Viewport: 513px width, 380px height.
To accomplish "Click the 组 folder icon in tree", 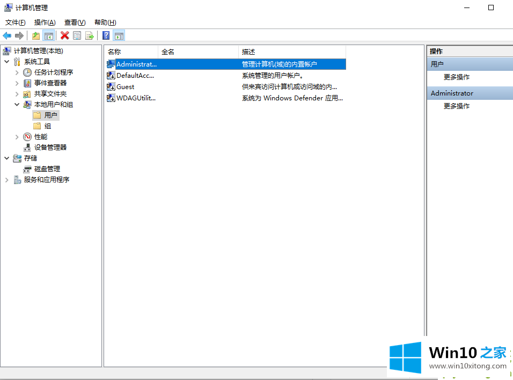I will pos(38,126).
